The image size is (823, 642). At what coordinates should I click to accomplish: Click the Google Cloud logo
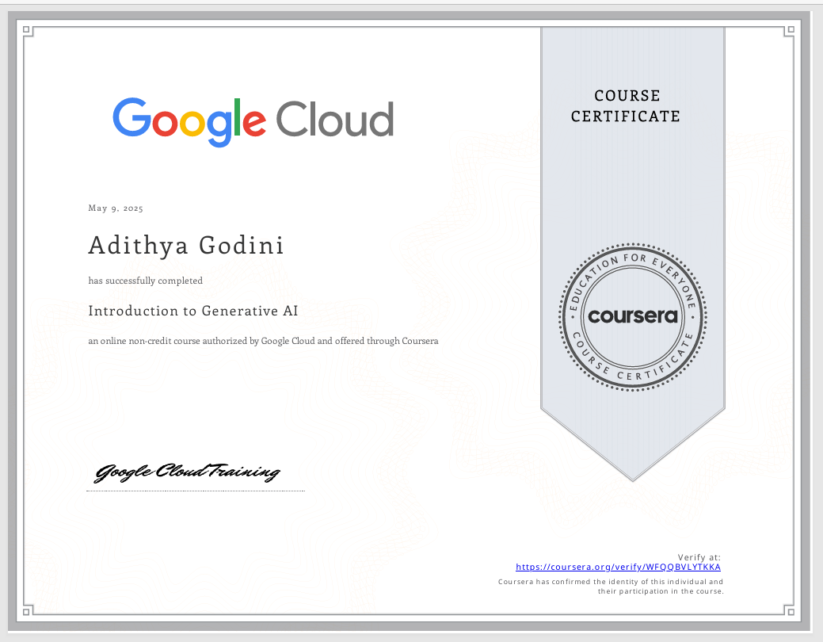tap(253, 121)
